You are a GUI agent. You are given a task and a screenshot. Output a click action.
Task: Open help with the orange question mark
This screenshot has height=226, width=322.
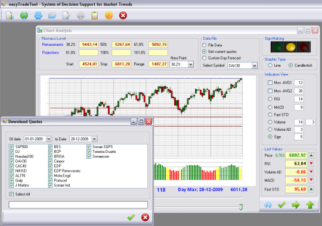tap(109, 15)
